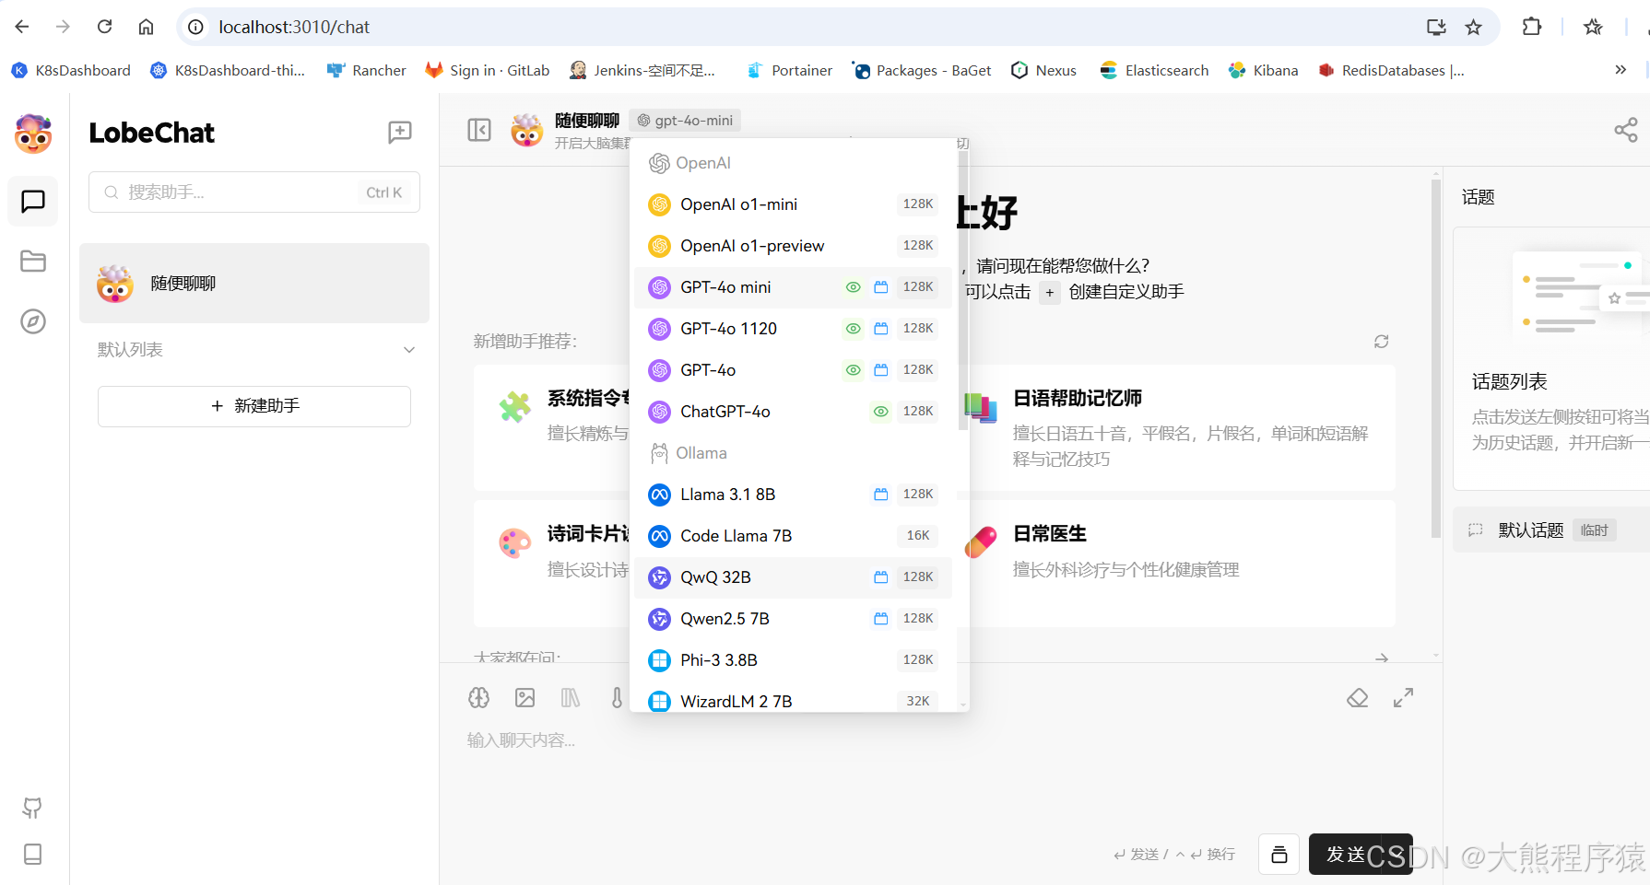
Task: Open the documentation book icon
Action: (32, 854)
